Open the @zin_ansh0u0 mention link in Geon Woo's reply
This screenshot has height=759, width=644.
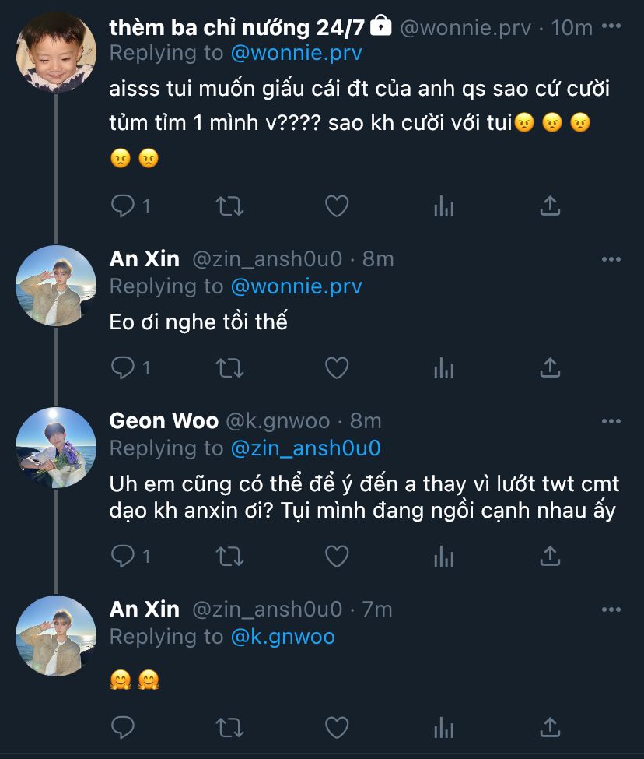306,448
